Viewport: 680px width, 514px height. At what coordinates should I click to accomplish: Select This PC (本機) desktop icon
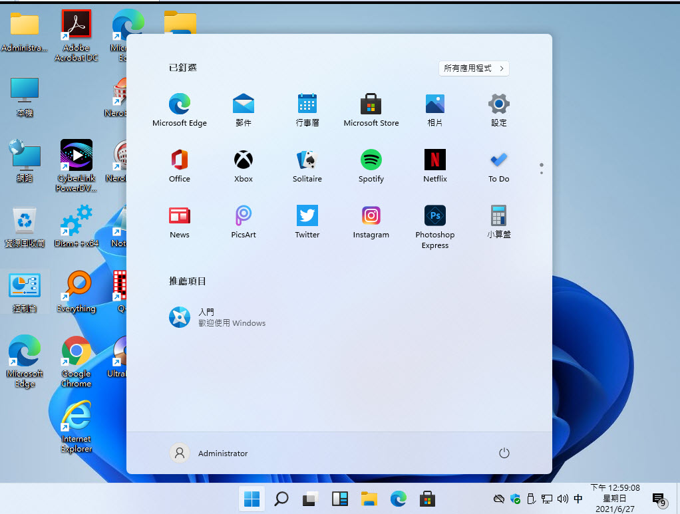(25, 97)
